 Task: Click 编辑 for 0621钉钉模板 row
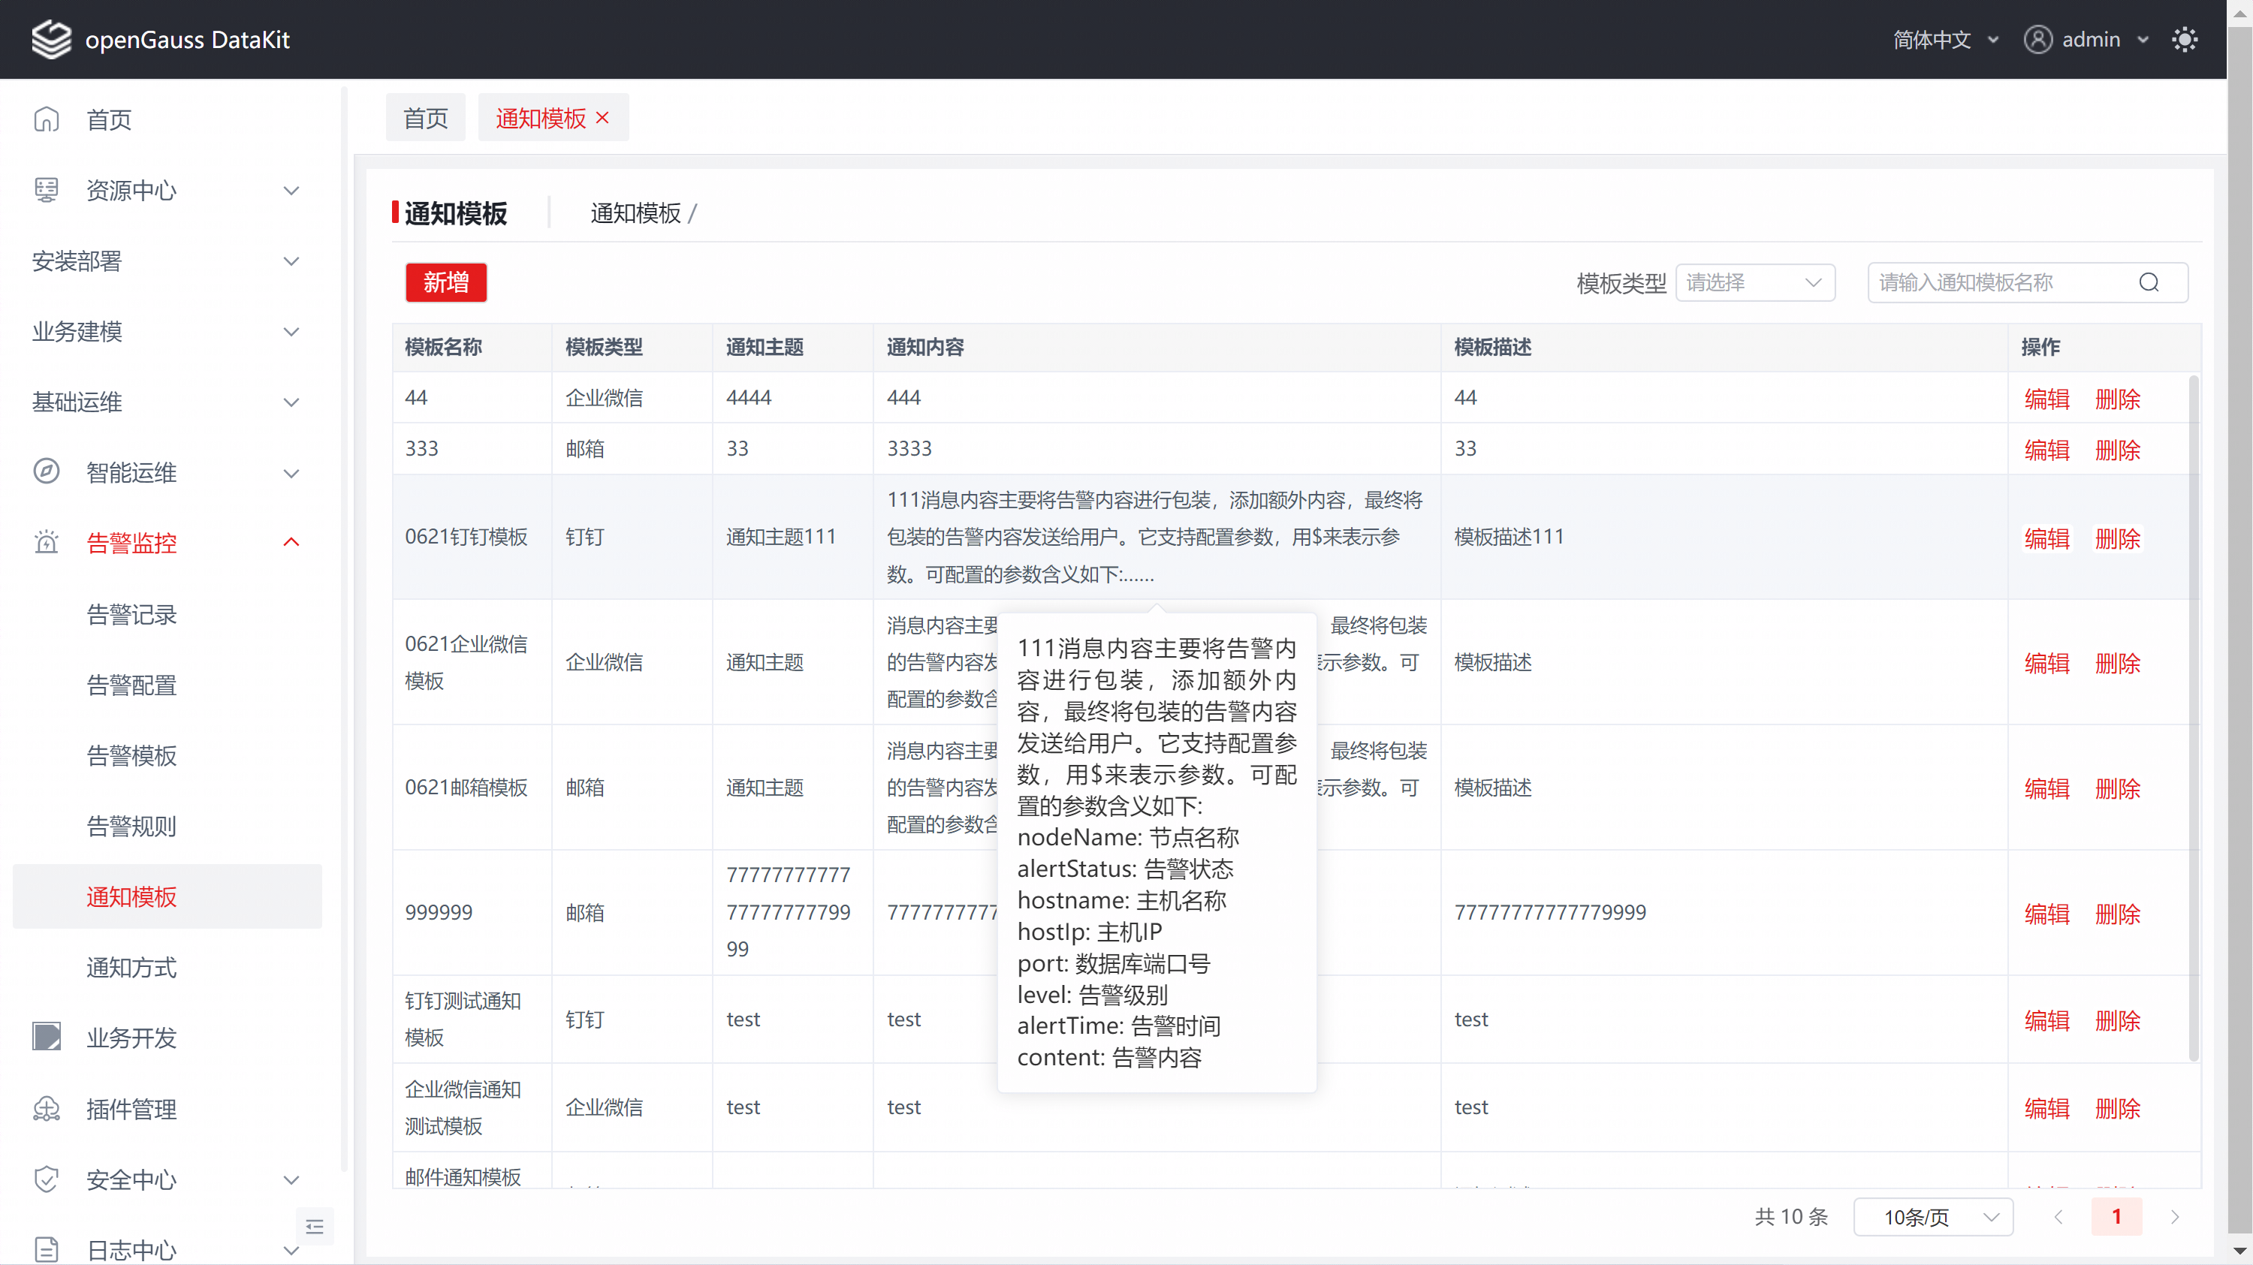click(2046, 538)
